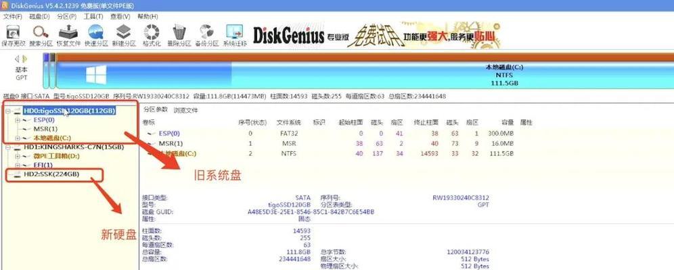The width and height of the screenshot is (674, 270).
Task: Open the 查看(V) menu
Action: 120,16
